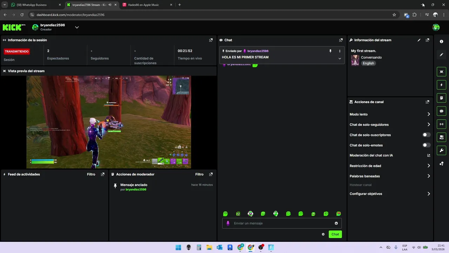Unpin the pinned chat message
This screenshot has width=449, height=253.
tap(330, 51)
